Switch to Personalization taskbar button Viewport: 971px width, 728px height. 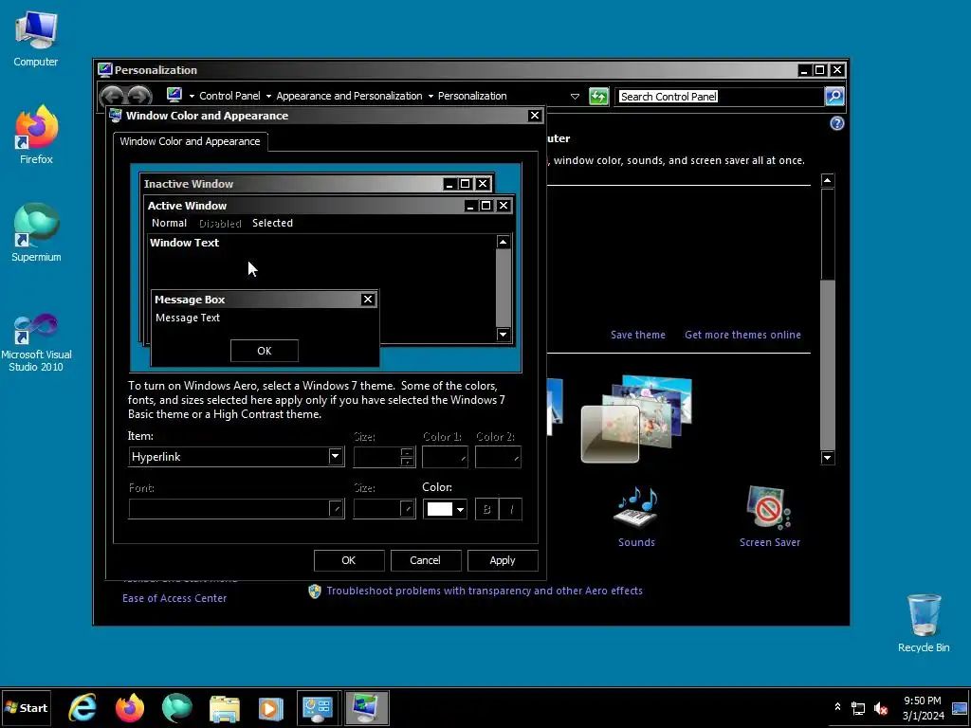[367, 707]
